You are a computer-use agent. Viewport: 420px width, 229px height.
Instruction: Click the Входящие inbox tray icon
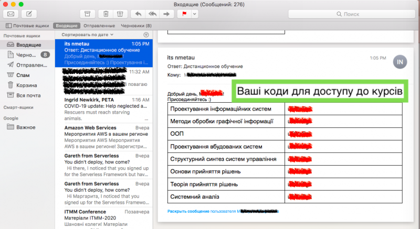coord(10,45)
